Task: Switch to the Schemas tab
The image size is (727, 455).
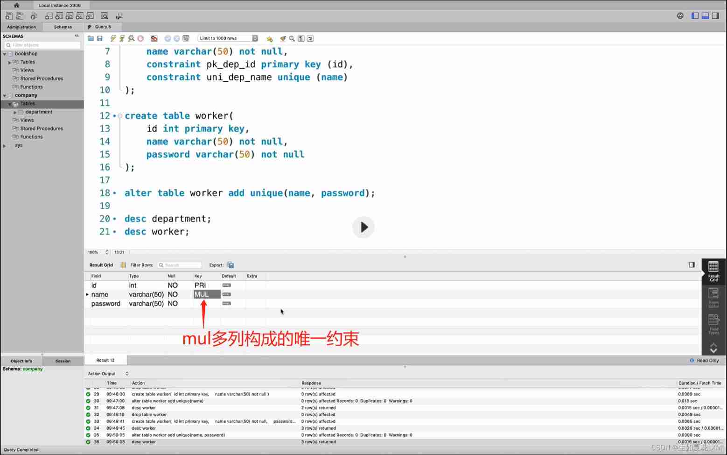Action: pyautogui.click(x=63, y=27)
